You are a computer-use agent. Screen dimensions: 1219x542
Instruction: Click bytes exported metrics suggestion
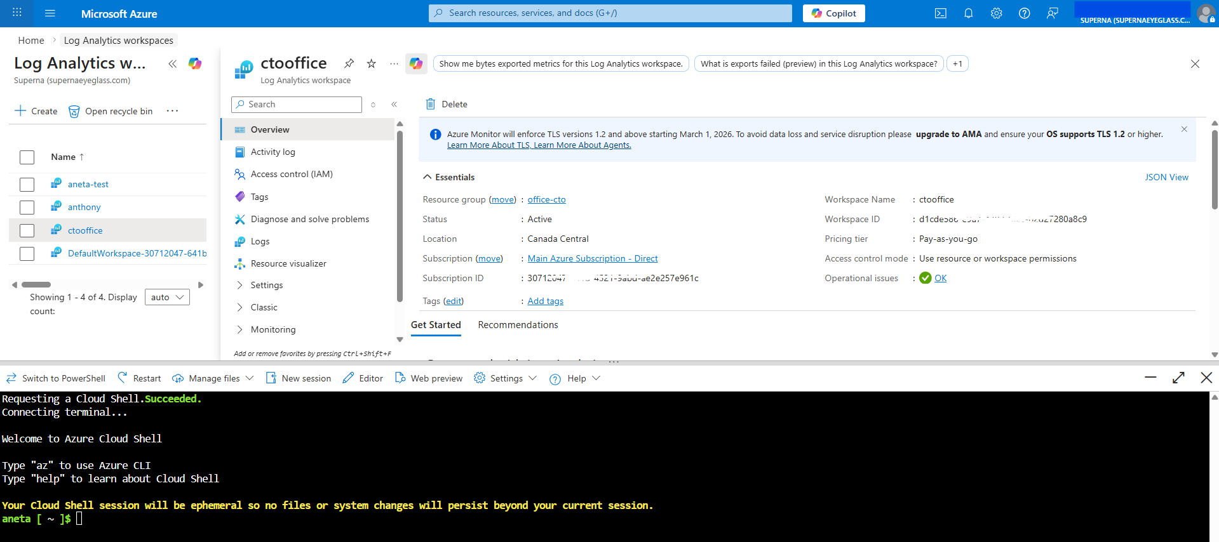[x=561, y=63]
